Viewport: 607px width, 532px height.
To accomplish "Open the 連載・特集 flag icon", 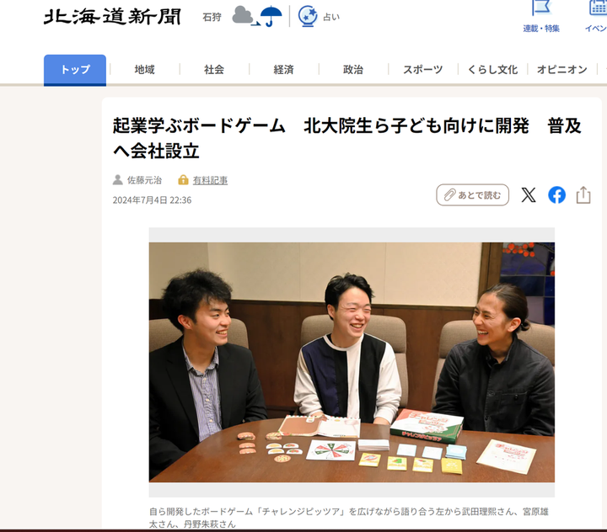I will pos(541,8).
